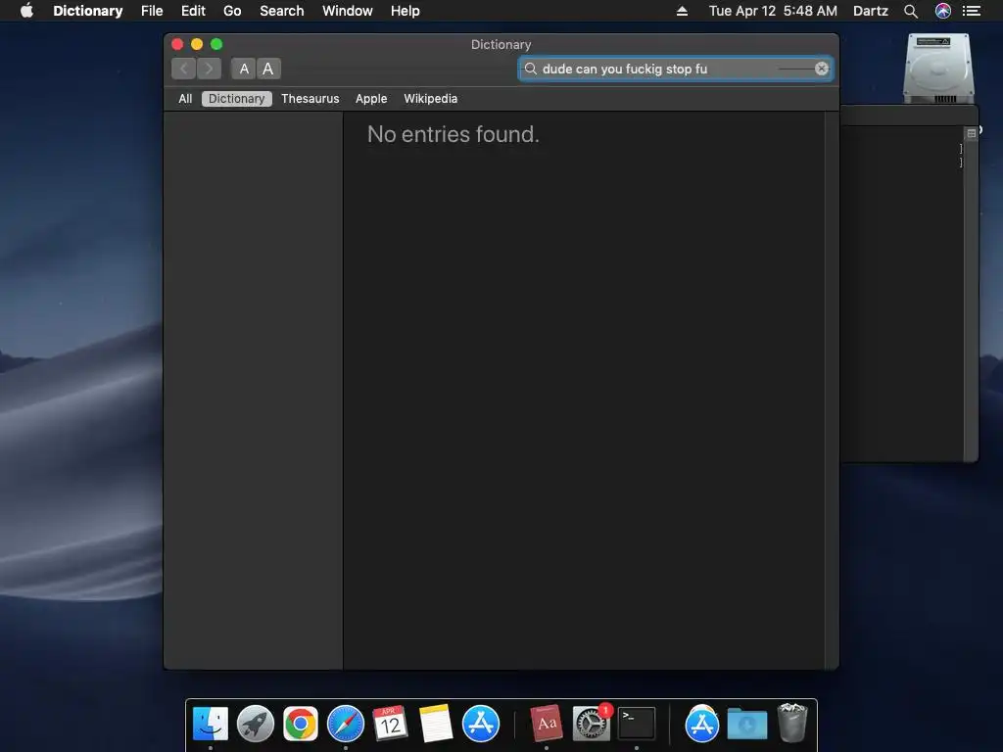Open Safari compass icon in Dock

click(x=346, y=724)
